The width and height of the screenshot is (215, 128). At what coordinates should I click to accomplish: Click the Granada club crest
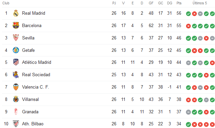click(x=16, y=112)
